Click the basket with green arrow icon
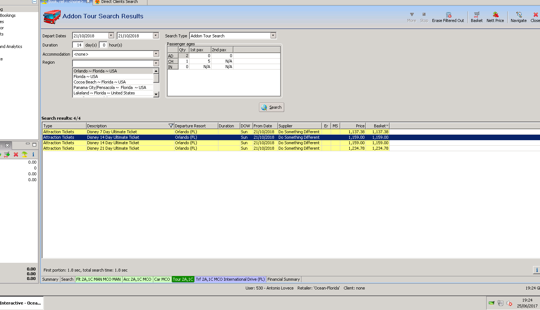The width and height of the screenshot is (540, 310). coord(7,154)
